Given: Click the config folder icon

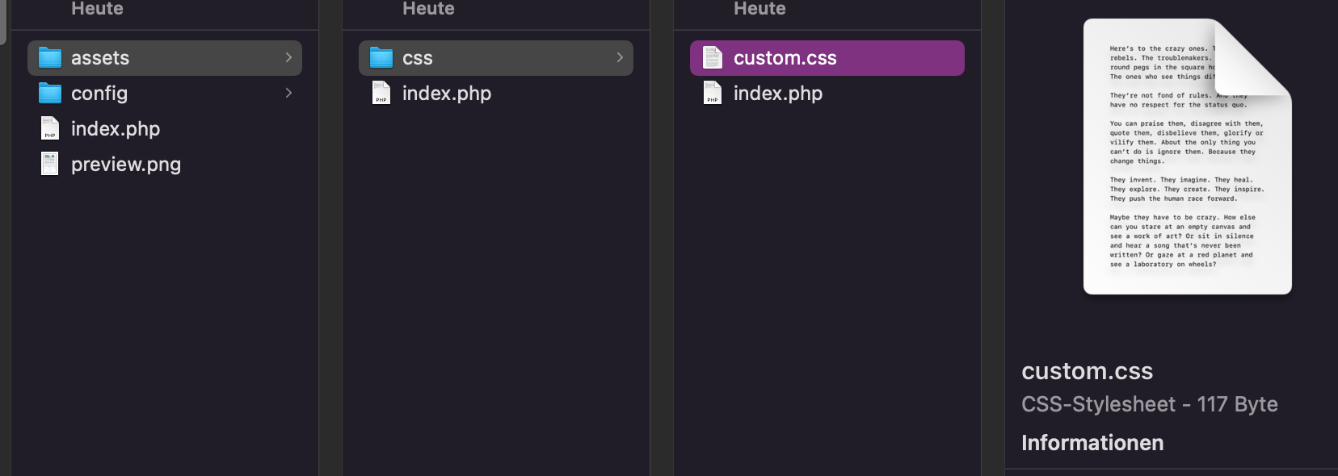Looking at the screenshot, I should click(x=50, y=94).
